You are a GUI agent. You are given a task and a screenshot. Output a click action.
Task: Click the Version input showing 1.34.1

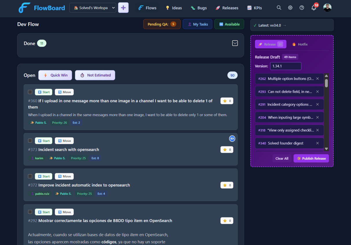[286, 66]
